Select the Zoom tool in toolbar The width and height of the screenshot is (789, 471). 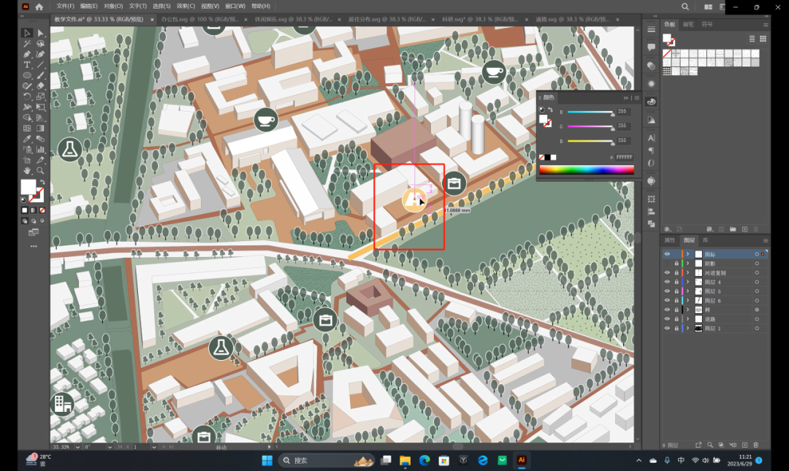click(x=40, y=171)
